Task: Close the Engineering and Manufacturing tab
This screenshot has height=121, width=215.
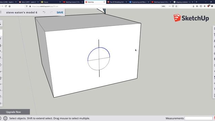Action: tap(148, 2)
